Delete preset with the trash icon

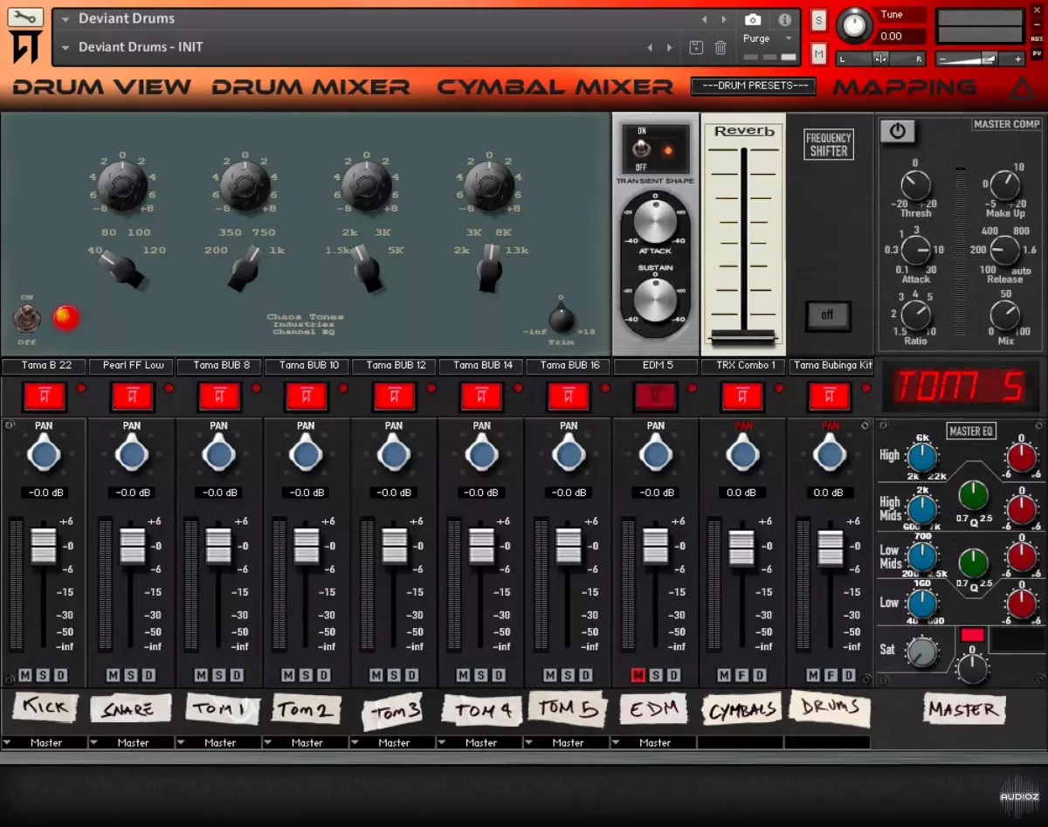tap(720, 48)
